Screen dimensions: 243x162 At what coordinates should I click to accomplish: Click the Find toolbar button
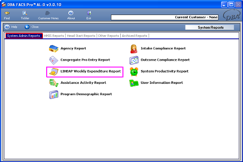coord(7,15)
